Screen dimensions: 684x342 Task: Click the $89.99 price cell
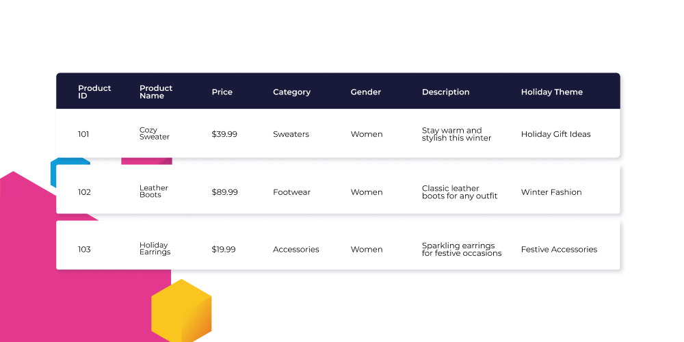(224, 192)
